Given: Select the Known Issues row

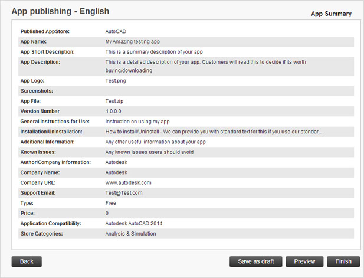Looking at the screenshot, I should click(x=186, y=152).
